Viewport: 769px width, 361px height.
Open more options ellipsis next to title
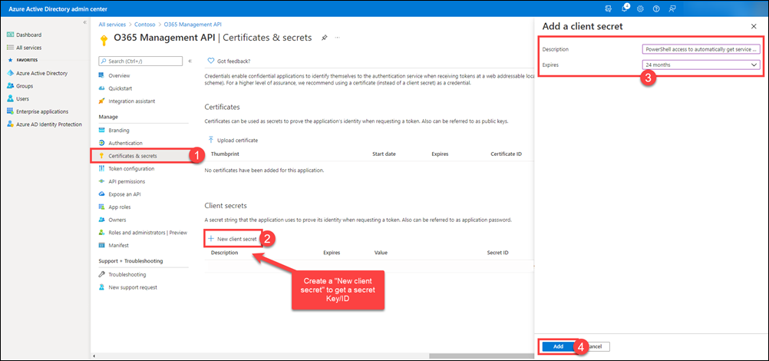tap(338, 38)
